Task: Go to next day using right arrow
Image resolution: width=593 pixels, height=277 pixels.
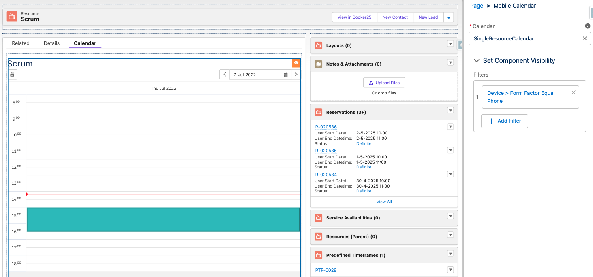Action: [296, 75]
